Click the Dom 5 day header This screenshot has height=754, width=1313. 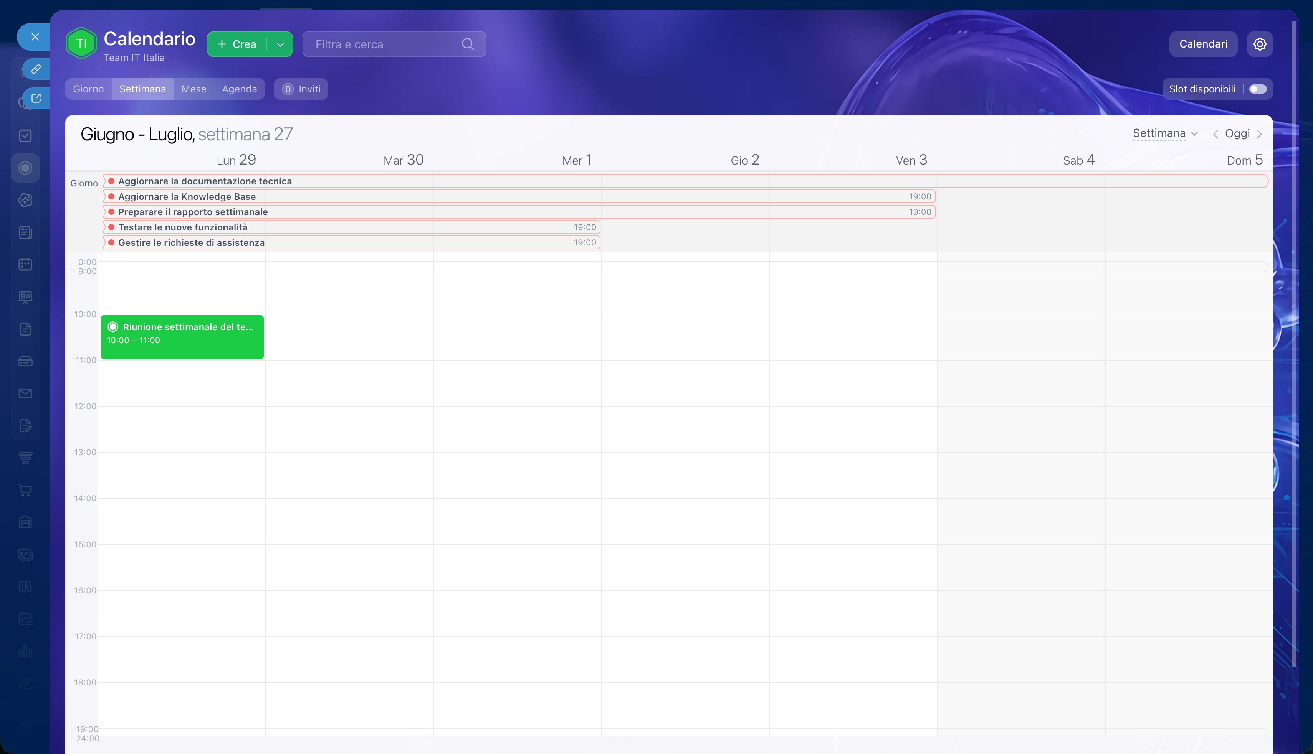coord(1245,160)
